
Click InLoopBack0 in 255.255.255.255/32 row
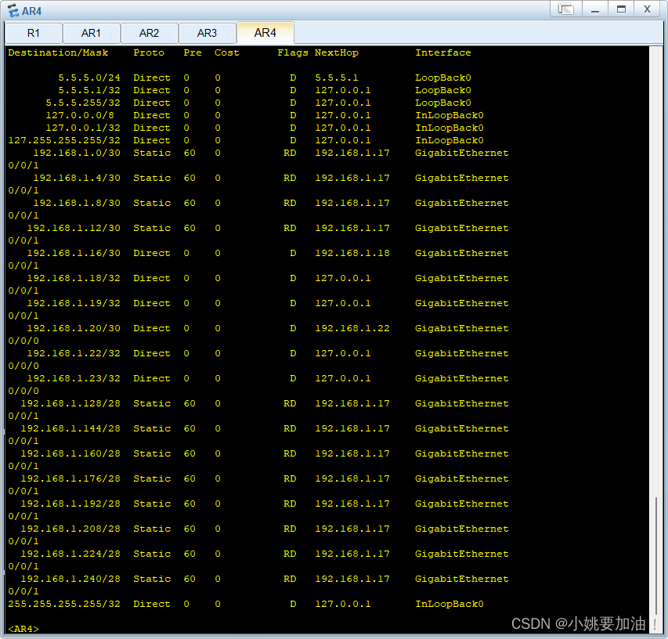click(x=450, y=604)
